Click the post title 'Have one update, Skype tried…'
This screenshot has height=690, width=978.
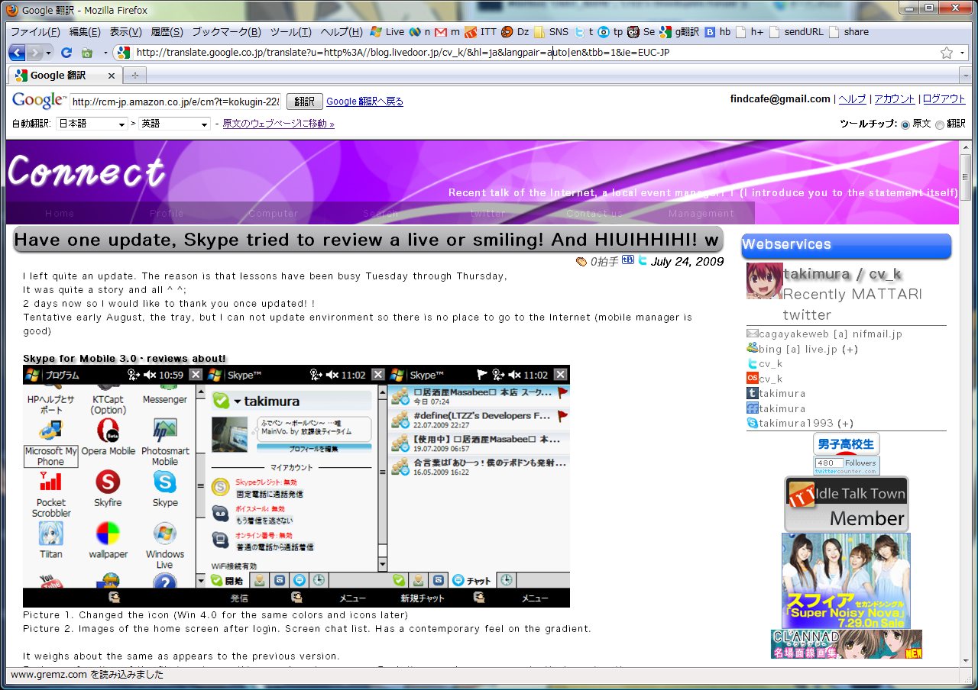click(x=368, y=240)
